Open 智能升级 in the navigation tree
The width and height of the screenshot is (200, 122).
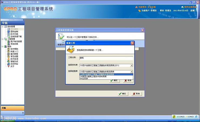coord(14,61)
